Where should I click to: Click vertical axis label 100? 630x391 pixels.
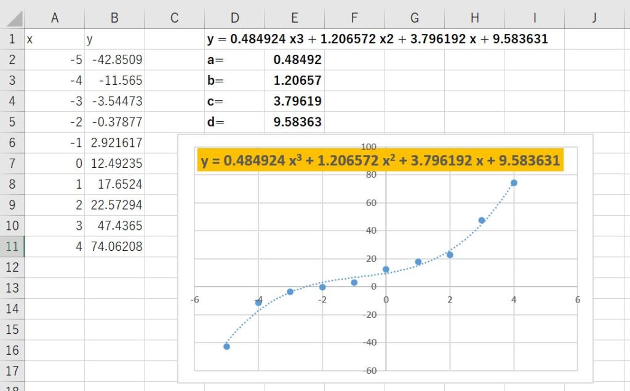[x=369, y=146]
